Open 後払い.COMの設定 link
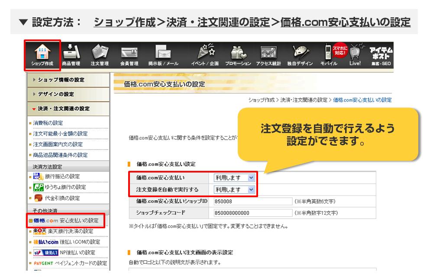This screenshot has width=433, height=278. pos(80,242)
